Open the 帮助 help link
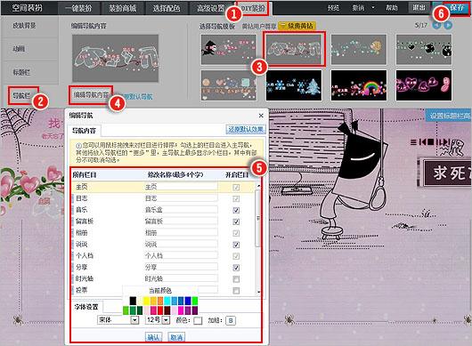 point(392,8)
